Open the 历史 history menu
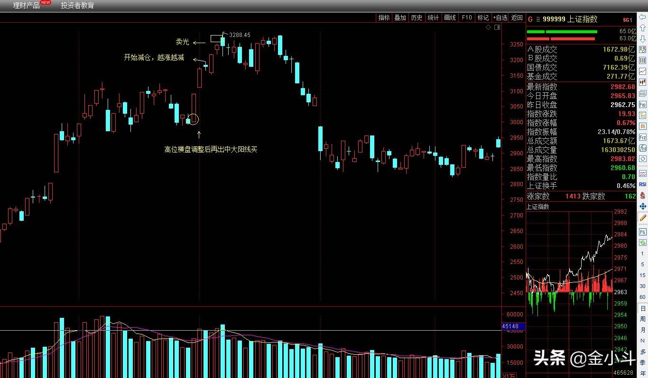This screenshot has width=648, height=378. pos(417,18)
